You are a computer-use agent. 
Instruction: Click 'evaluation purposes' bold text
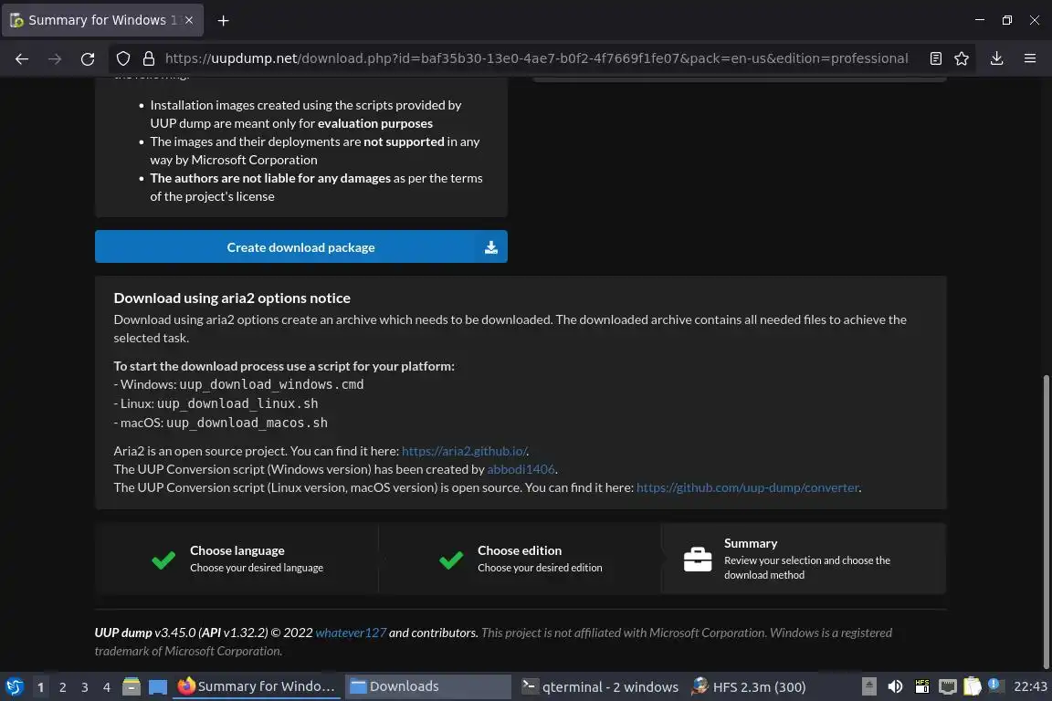point(375,123)
